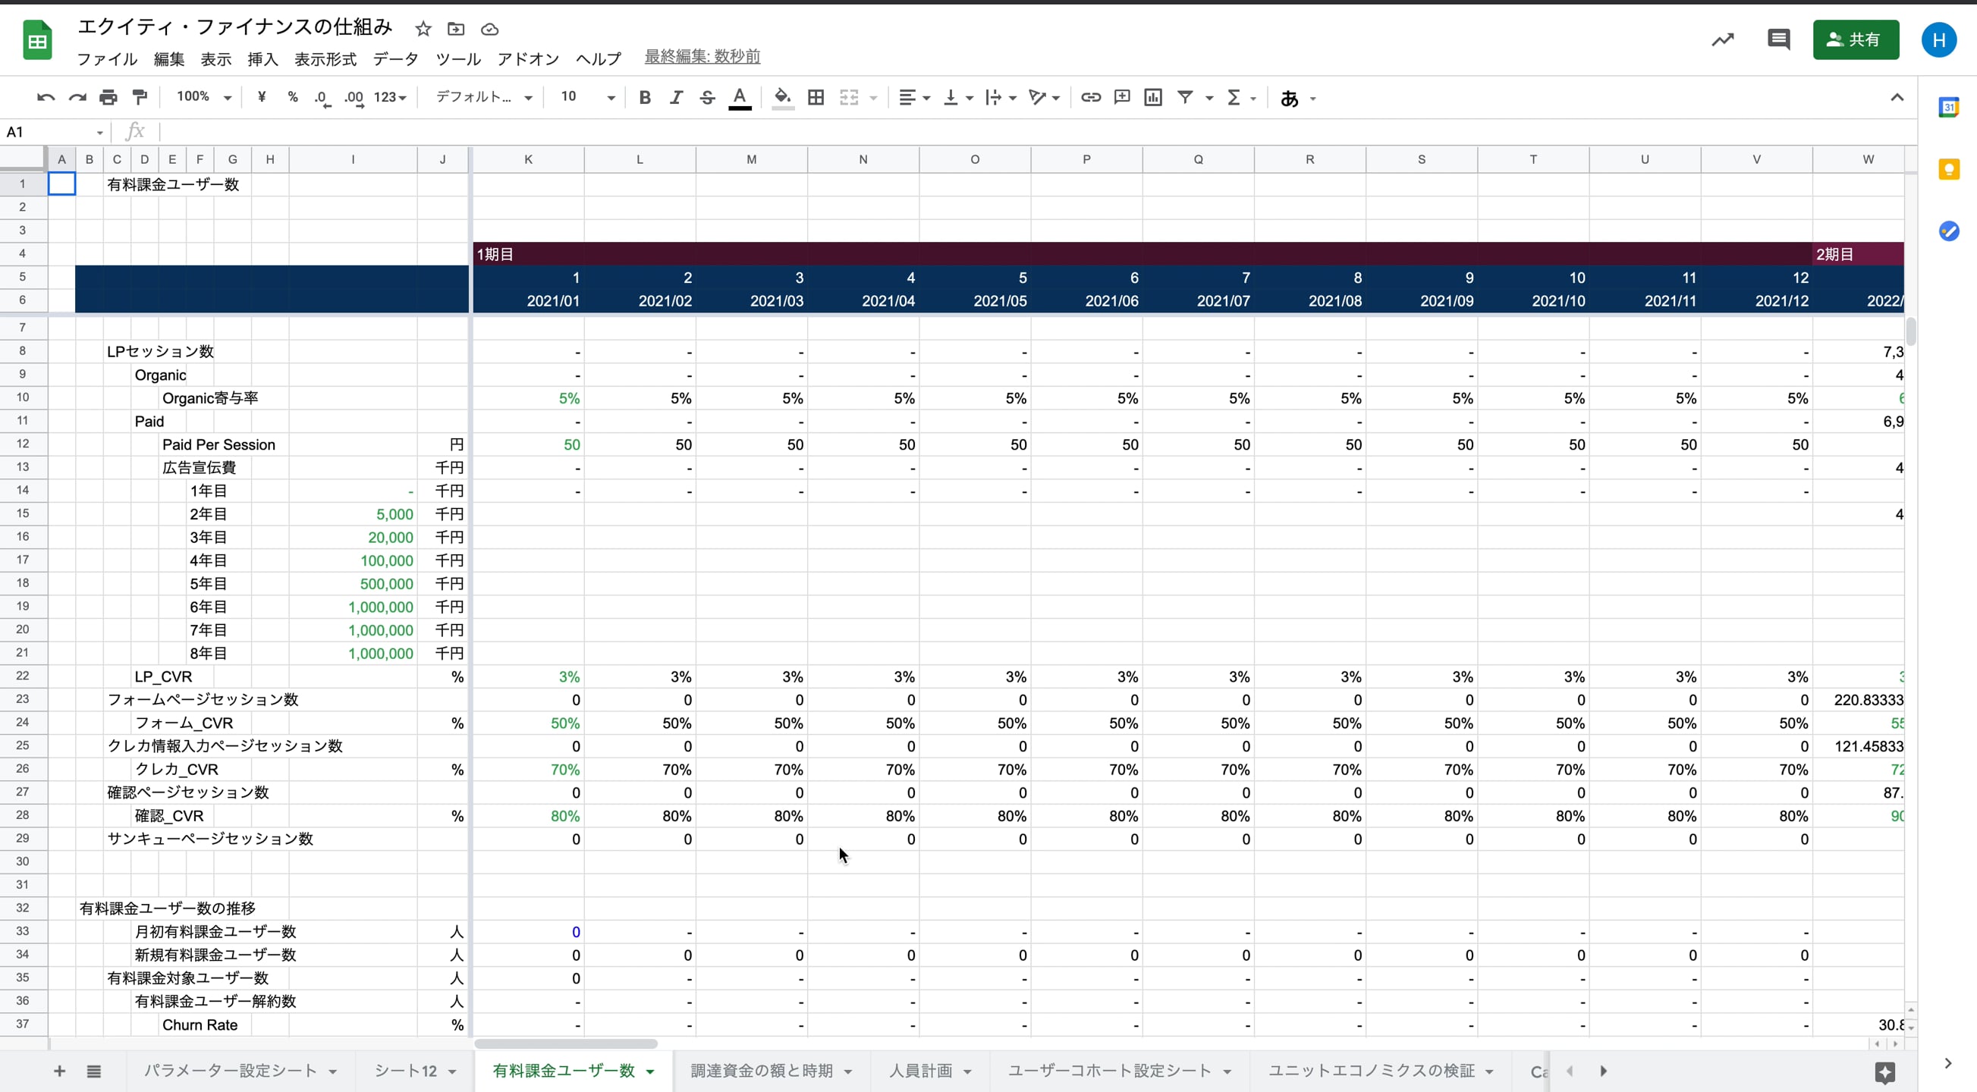Image resolution: width=1977 pixels, height=1092 pixels.
Task: Click the paint format roller icon
Action: pyautogui.click(x=140, y=98)
